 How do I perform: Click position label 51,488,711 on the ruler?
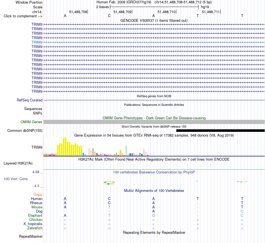click(x=211, y=12)
